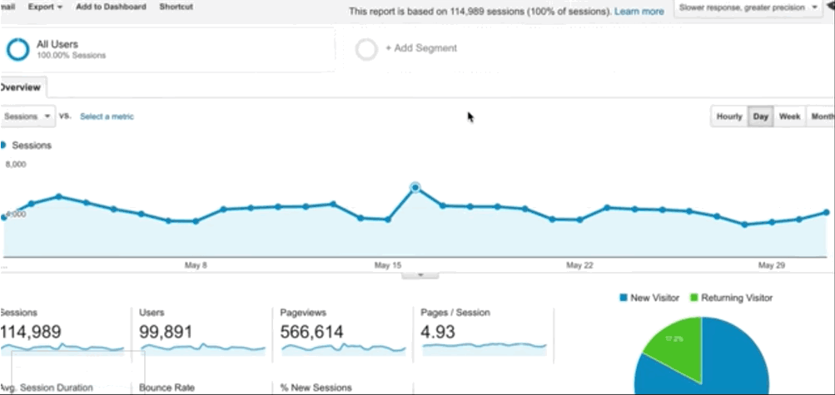Image resolution: width=835 pixels, height=395 pixels.
Task: Select the Day granularity button
Action: [x=760, y=116]
